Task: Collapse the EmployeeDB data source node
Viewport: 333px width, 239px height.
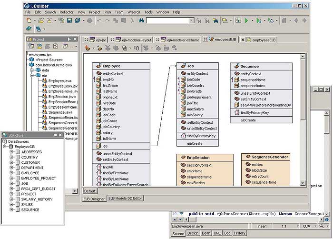Action: click(x=5, y=147)
